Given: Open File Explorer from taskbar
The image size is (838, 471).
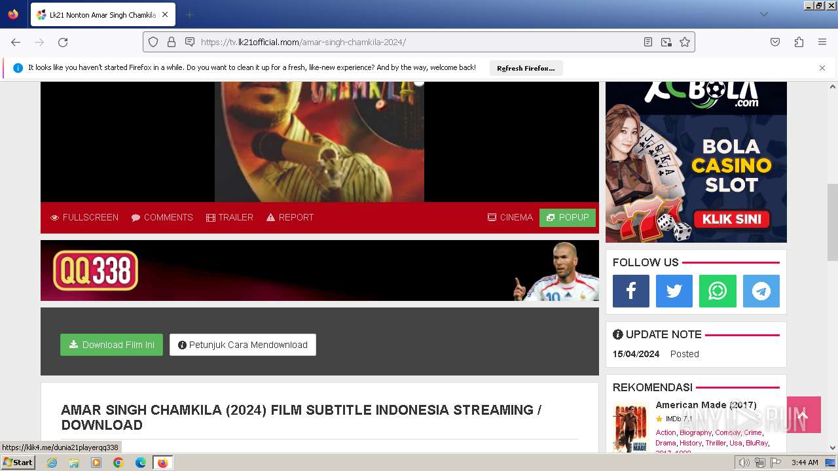Looking at the screenshot, I should tap(74, 462).
